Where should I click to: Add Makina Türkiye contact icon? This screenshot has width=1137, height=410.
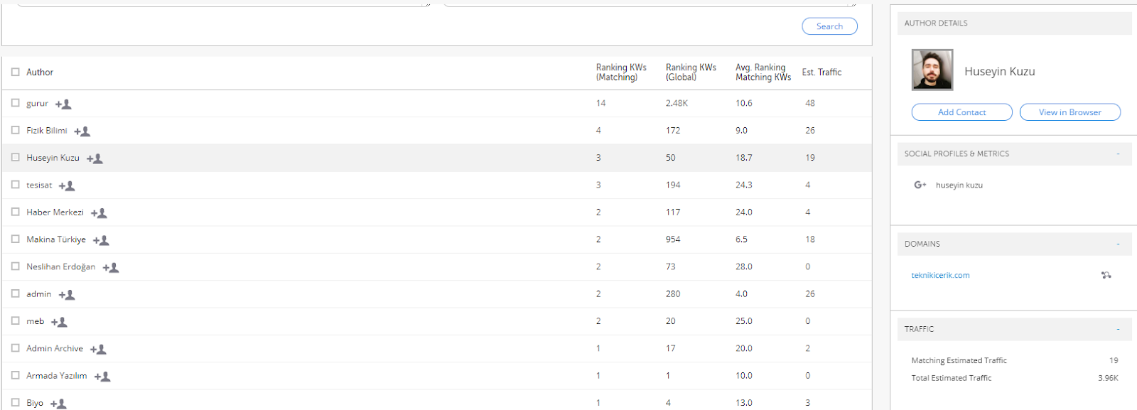[101, 241]
